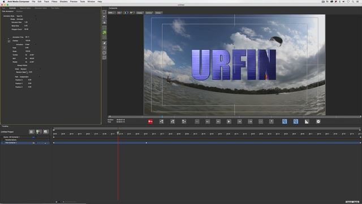Screen dimensions: 362x204
Task: Step back one frame, button left of Play
Action: 218,121
